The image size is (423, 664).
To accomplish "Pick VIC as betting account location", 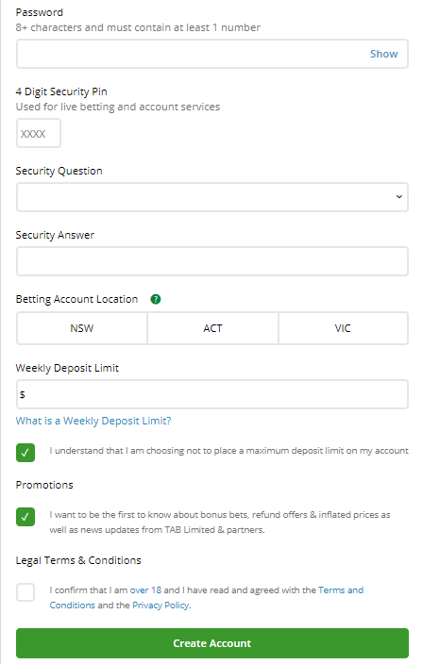I will [x=343, y=328].
